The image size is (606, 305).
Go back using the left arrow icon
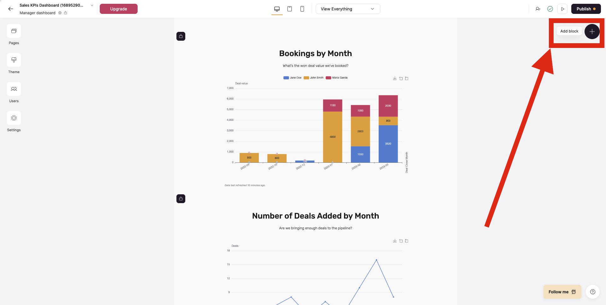click(11, 9)
